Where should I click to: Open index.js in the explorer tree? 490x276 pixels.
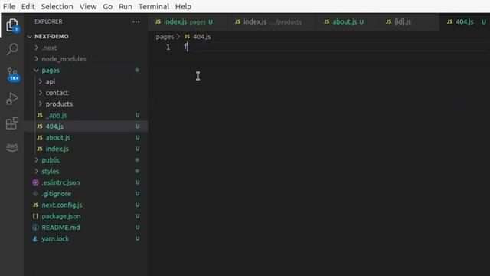point(57,149)
